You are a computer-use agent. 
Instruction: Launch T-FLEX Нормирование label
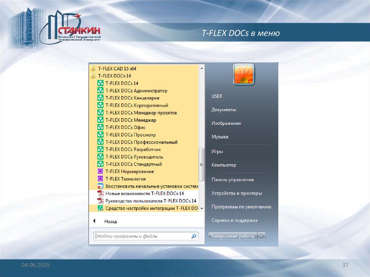pyautogui.click(x=130, y=172)
